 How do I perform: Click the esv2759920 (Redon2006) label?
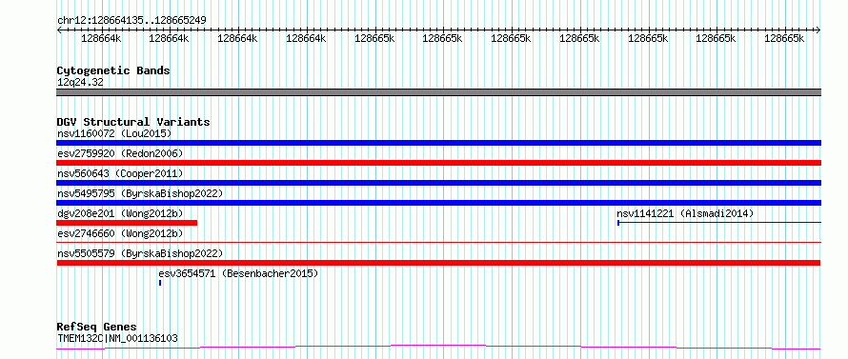pyautogui.click(x=120, y=153)
